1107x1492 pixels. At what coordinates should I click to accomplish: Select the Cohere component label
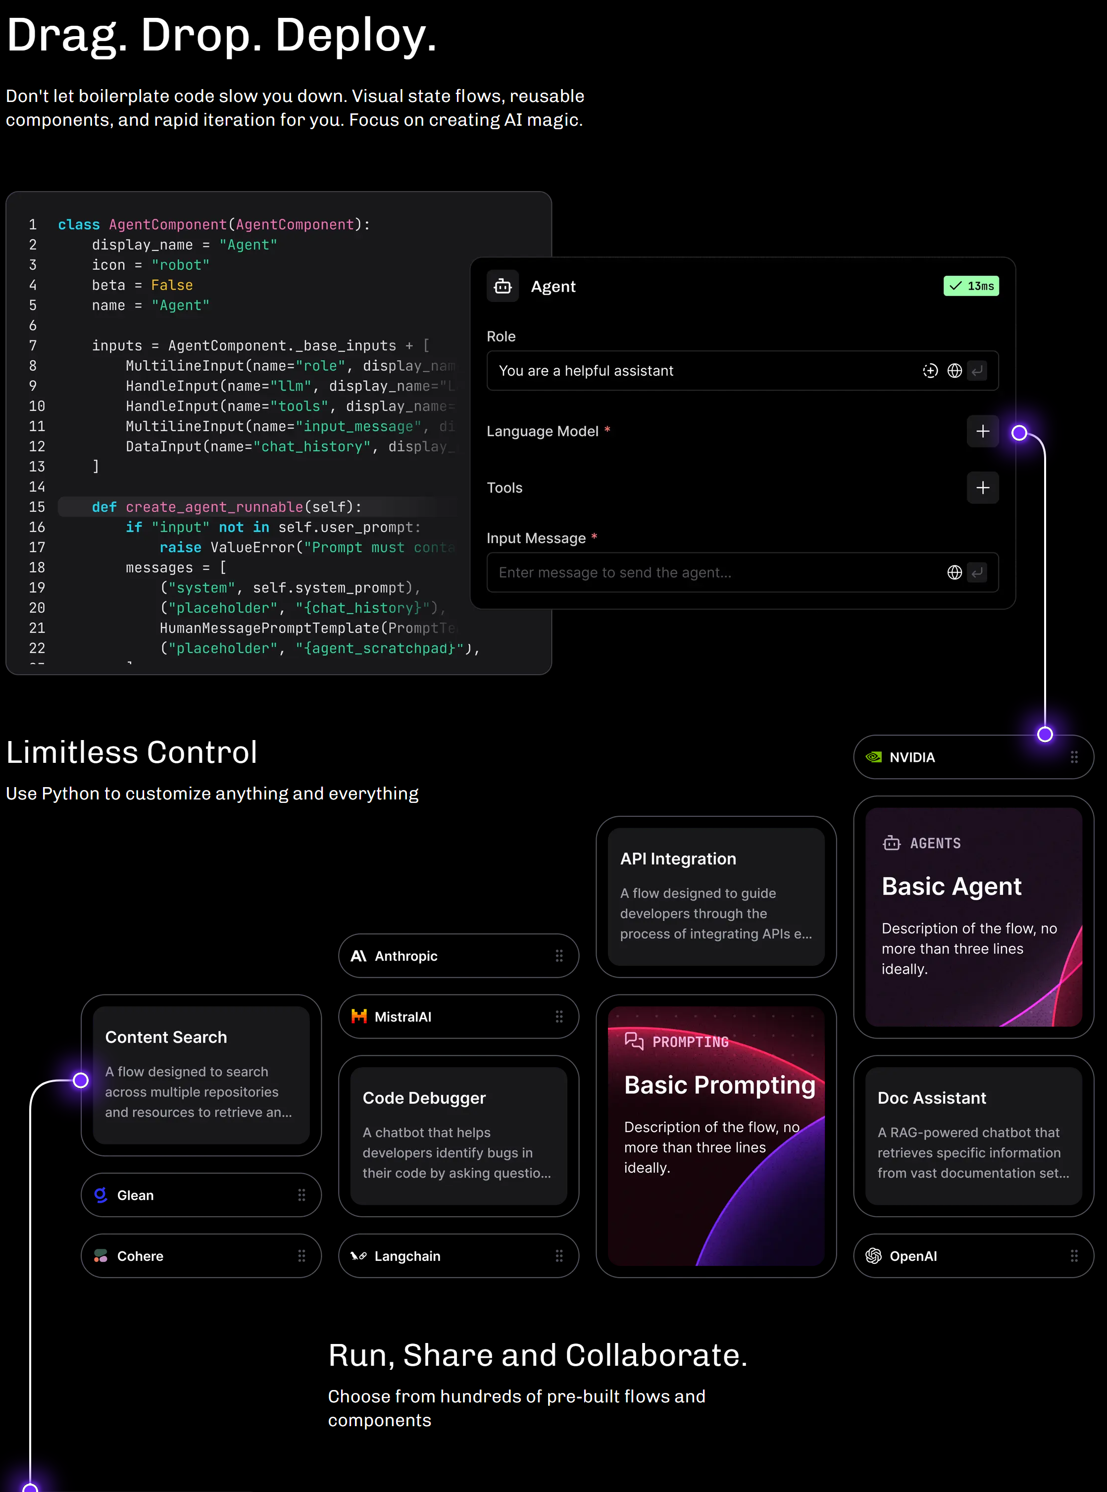140,1256
